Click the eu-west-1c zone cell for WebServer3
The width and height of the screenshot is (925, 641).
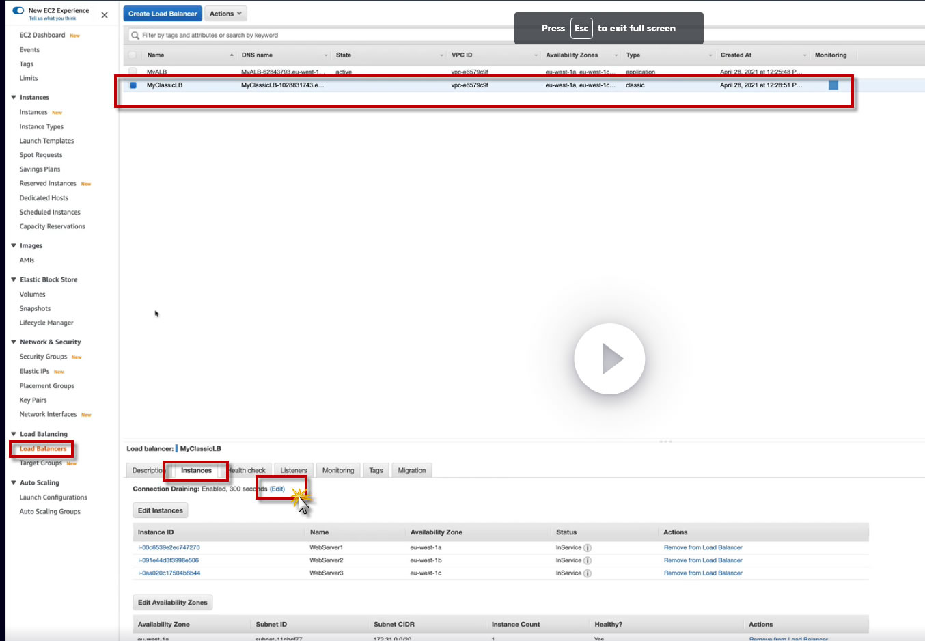tap(426, 573)
